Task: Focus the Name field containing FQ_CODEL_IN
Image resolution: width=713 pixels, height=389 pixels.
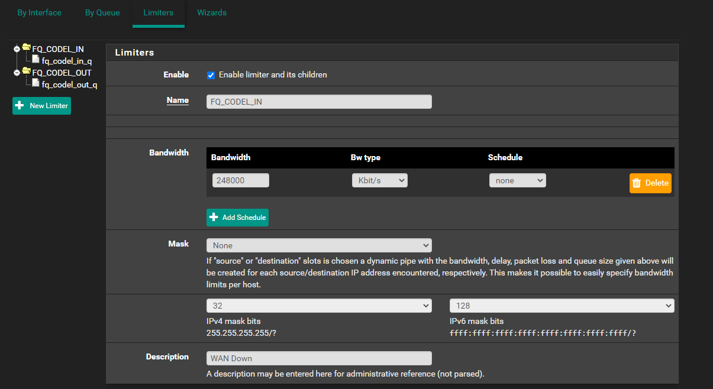Action: tap(319, 102)
